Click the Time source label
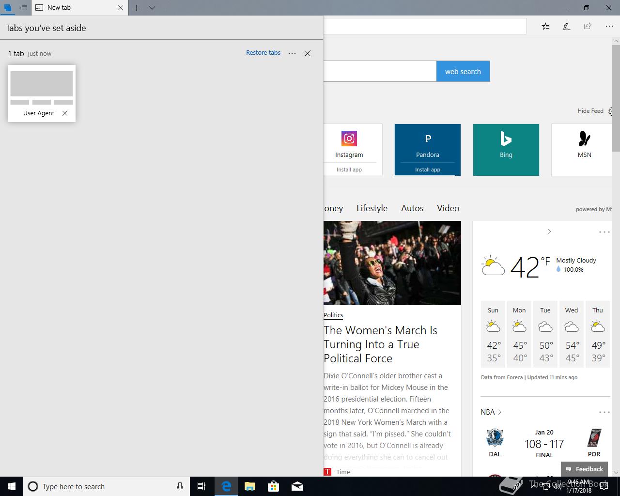This screenshot has height=496, width=620. [x=343, y=472]
